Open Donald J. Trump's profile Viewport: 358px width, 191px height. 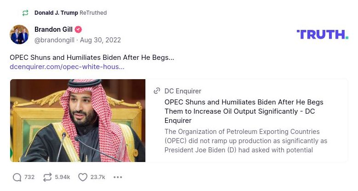point(56,13)
